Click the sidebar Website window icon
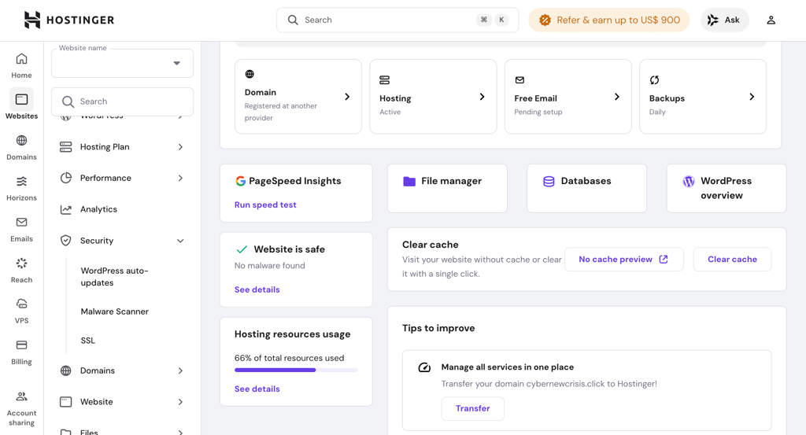This screenshot has width=806, height=435. tap(66, 402)
